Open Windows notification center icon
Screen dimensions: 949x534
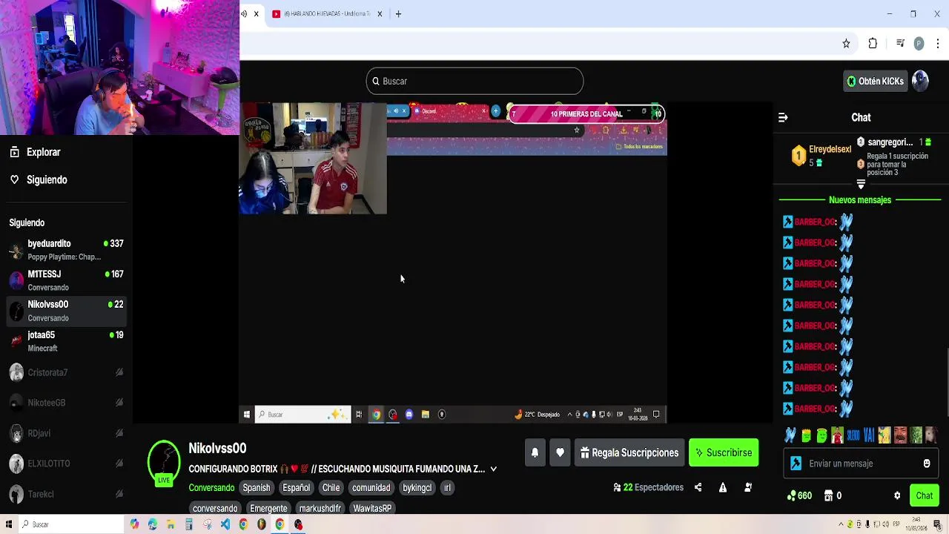click(938, 524)
